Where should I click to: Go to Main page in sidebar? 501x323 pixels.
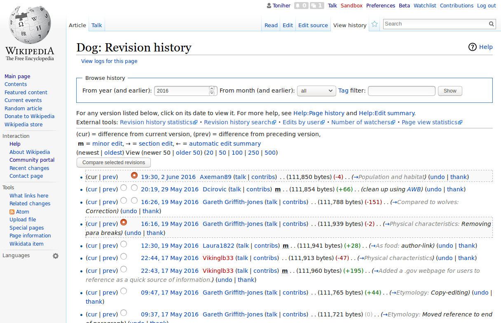coord(17,77)
